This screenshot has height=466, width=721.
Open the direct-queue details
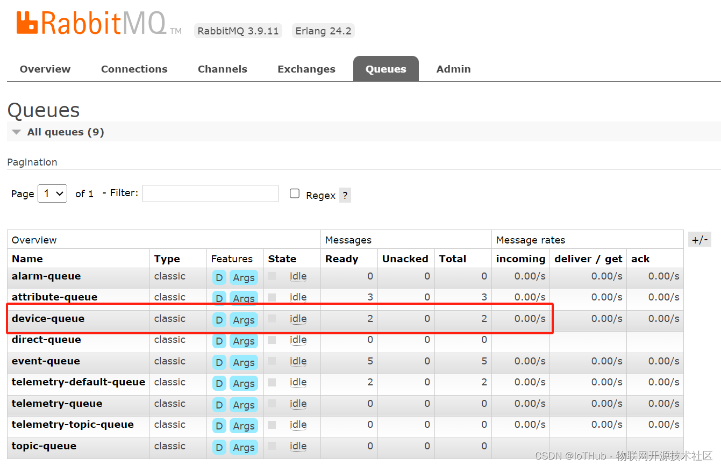pyautogui.click(x=46, y=340)
